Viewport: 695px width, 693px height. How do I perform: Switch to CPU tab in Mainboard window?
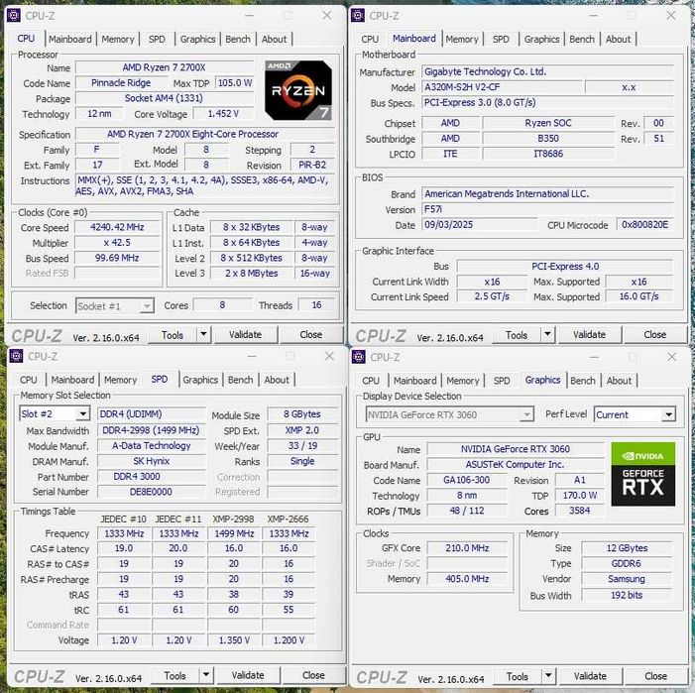(370, 39)
